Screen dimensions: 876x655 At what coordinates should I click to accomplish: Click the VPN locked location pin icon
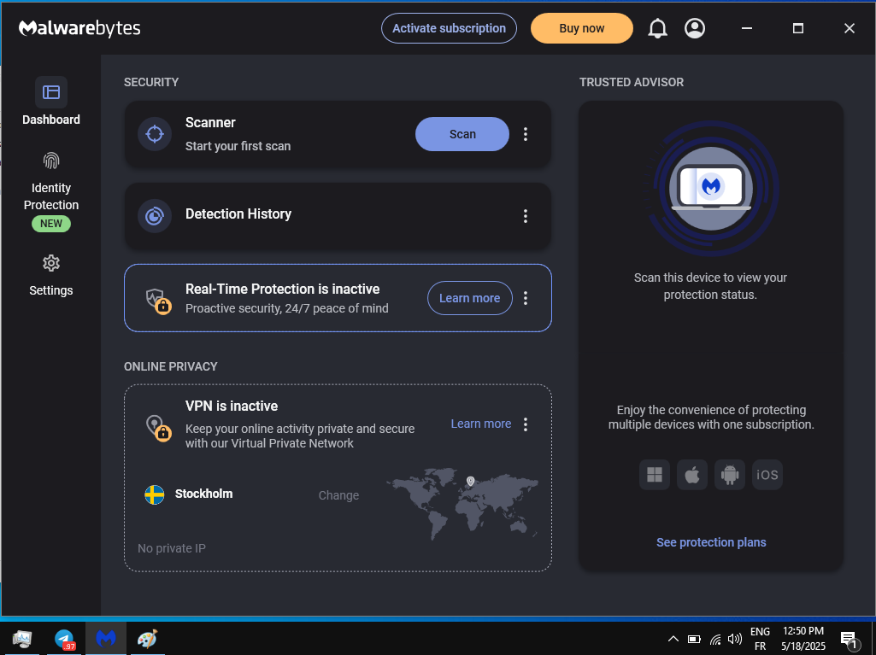(x=158, y=428)
